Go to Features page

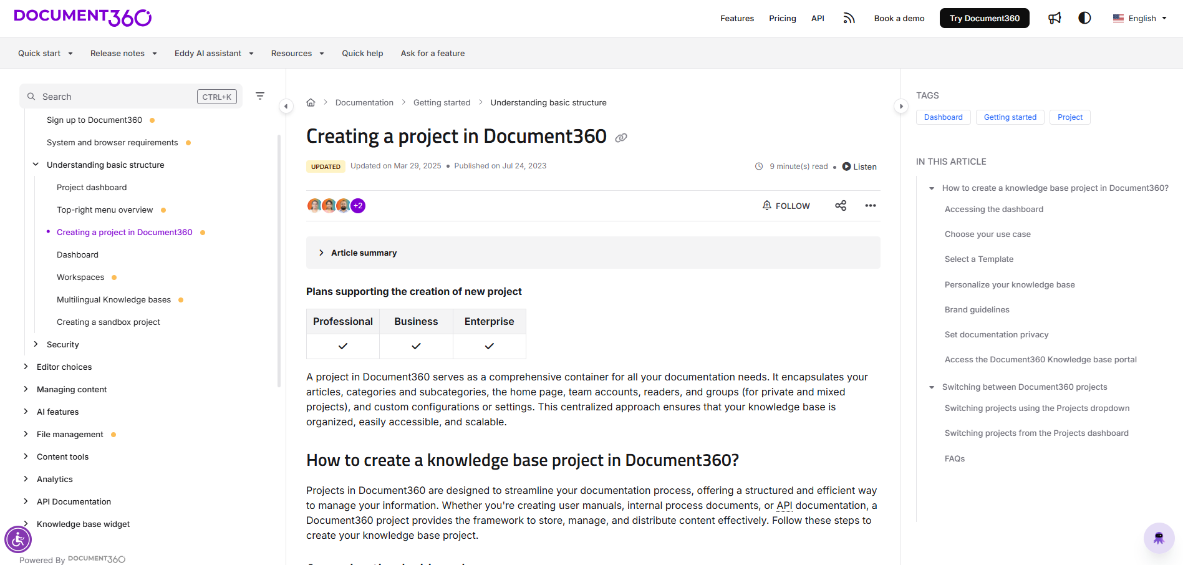click(x=736, y=18)
